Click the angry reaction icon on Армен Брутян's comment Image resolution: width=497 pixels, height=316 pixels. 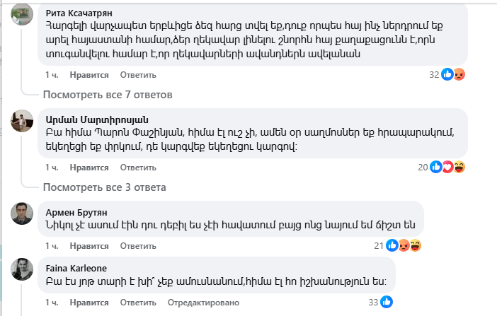pyautogui.click(x=404, y=246)
